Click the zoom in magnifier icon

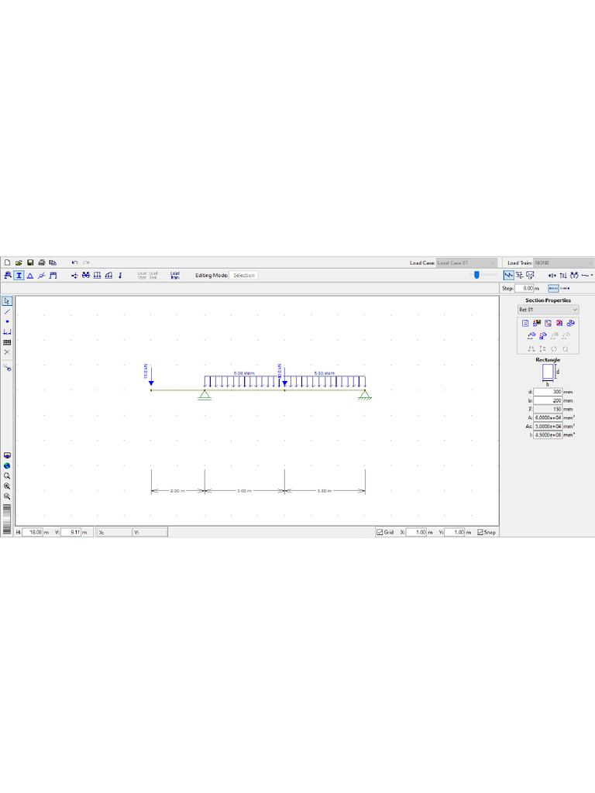pyautogui.click(x=7, y=486)
